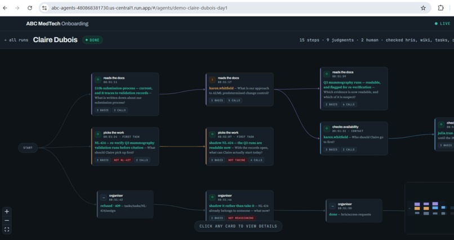Click '2 CALLS' chip on the 08:51:24 card
Screen dimensions: 454x240
(x=142, y=160)
